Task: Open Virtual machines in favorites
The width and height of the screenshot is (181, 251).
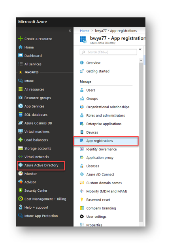Action: [37, 131]
